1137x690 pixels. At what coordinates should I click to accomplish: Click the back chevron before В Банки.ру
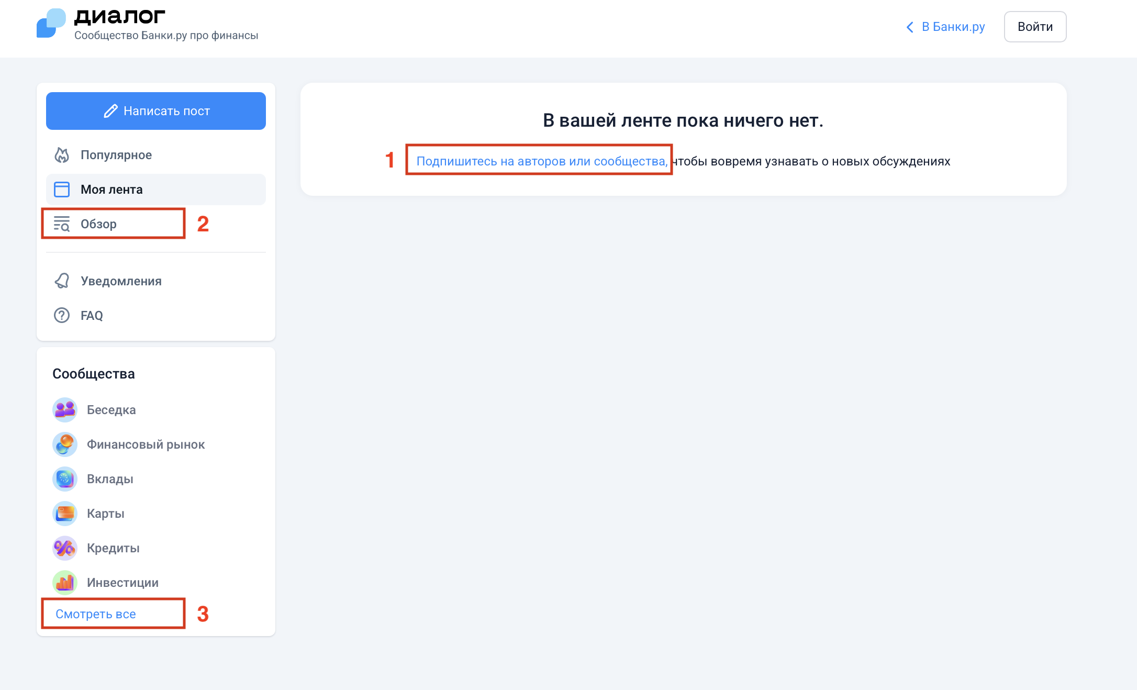(910, 27)
